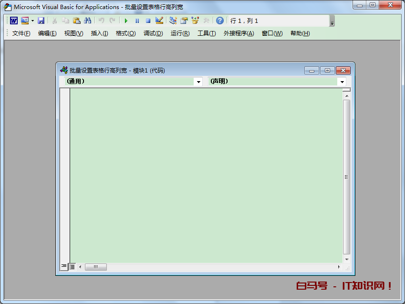The image size is (405, 304).
Task: Toggle Design Mode icon
Action: click(159, 21)
